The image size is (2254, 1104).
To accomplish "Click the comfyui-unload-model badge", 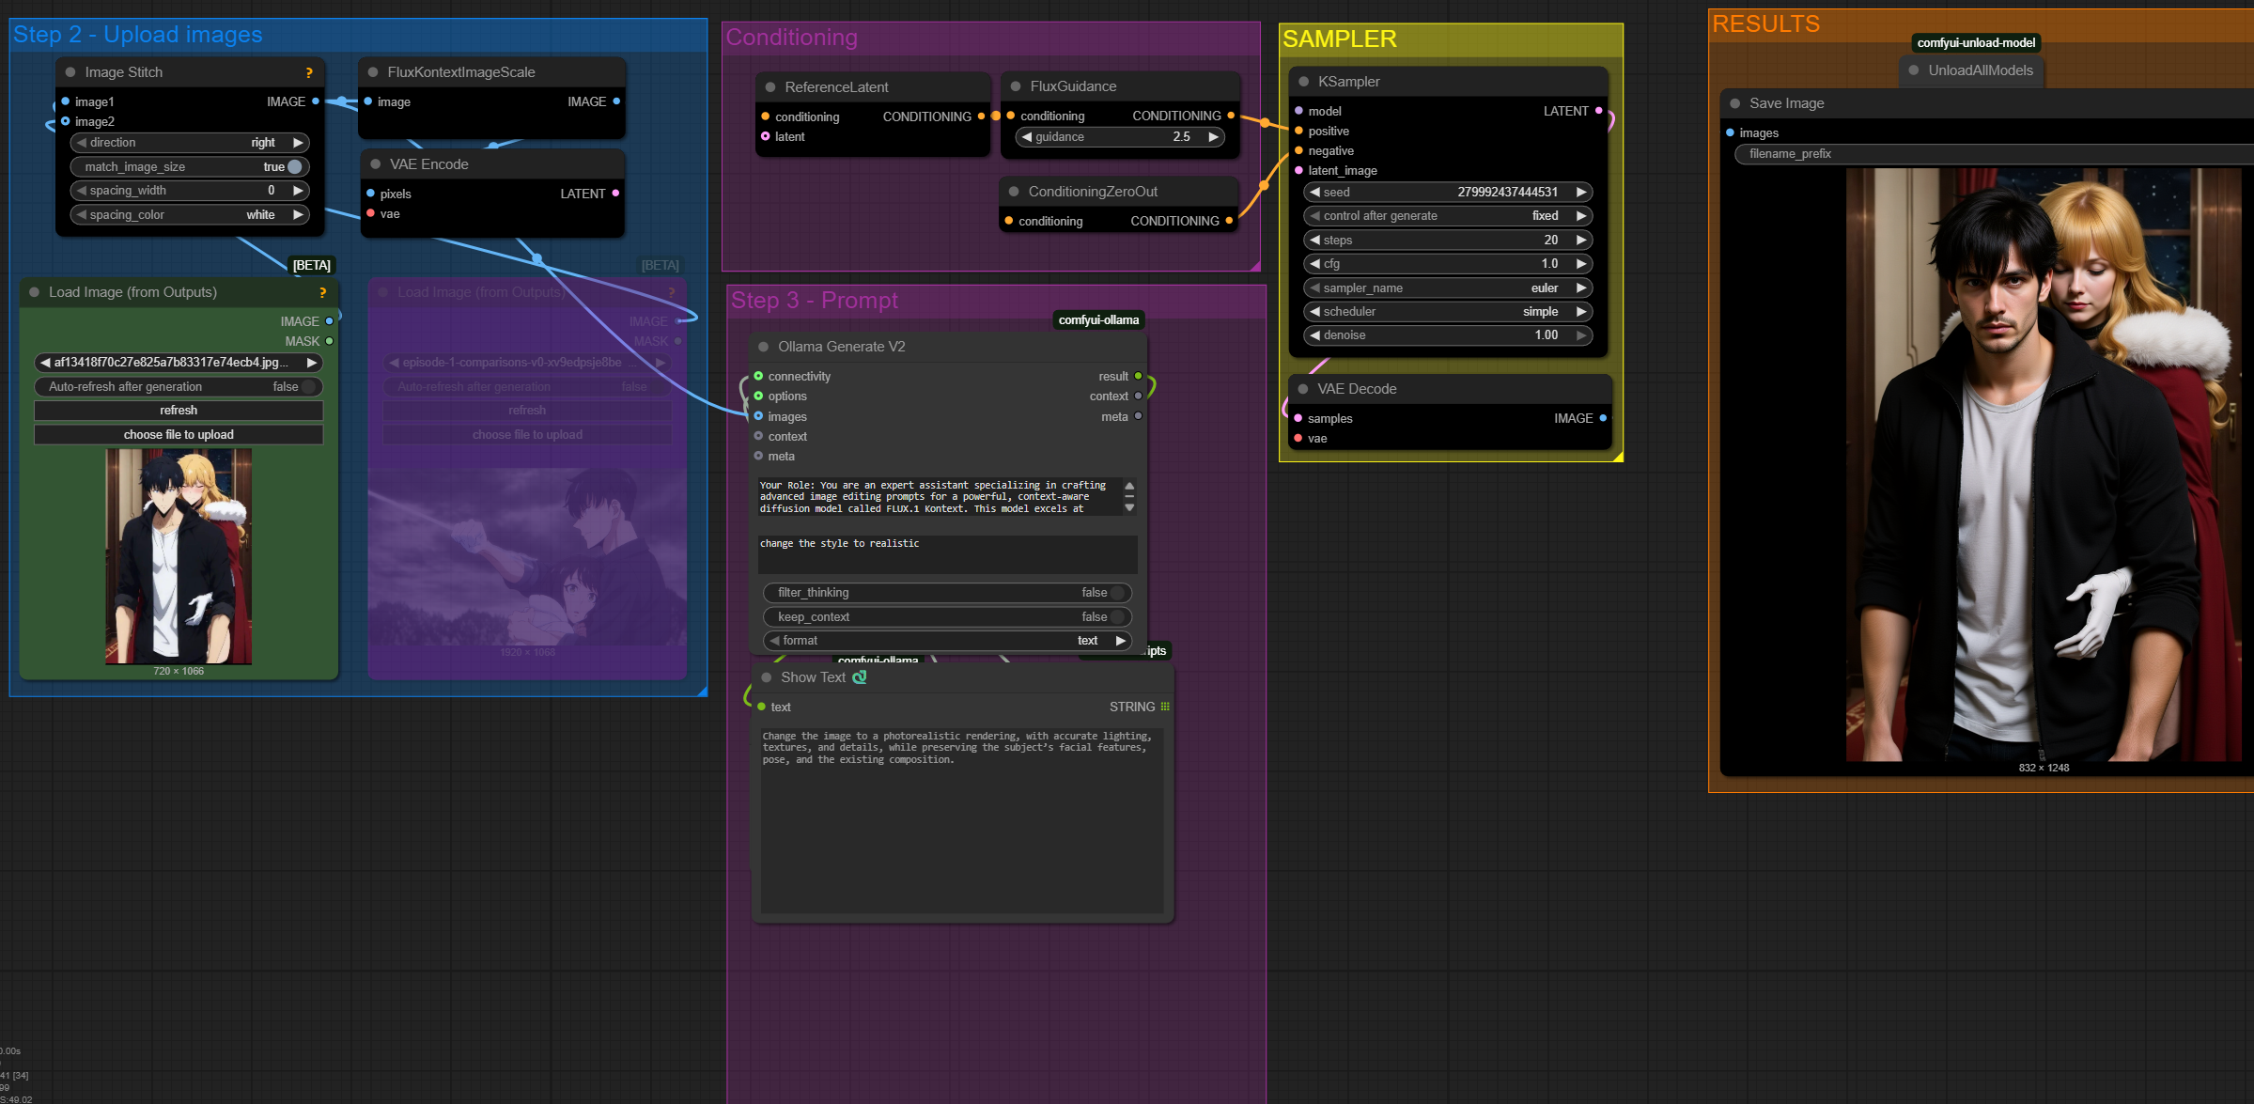I will [x=1976, y=42].
